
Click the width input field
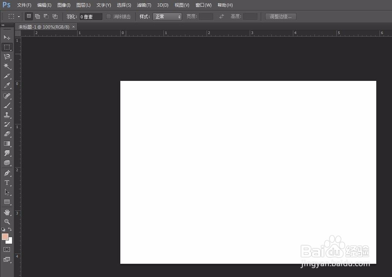click(206, 17)
